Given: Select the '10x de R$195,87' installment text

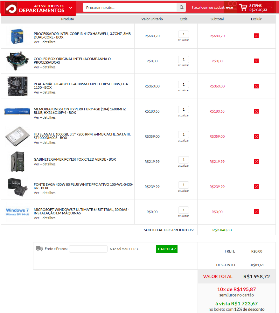Looking at the screenshot, I should [236, 289].
